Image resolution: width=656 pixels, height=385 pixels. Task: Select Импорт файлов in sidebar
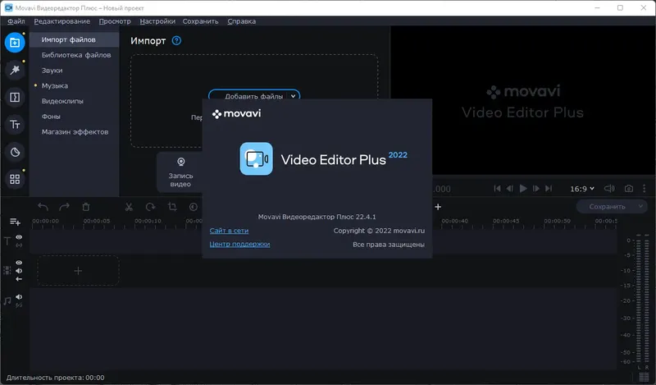pyautogui.click(x=74, y=39)
